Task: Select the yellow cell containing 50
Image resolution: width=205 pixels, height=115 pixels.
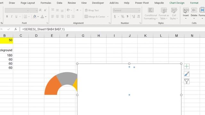Action: (6, 40)
